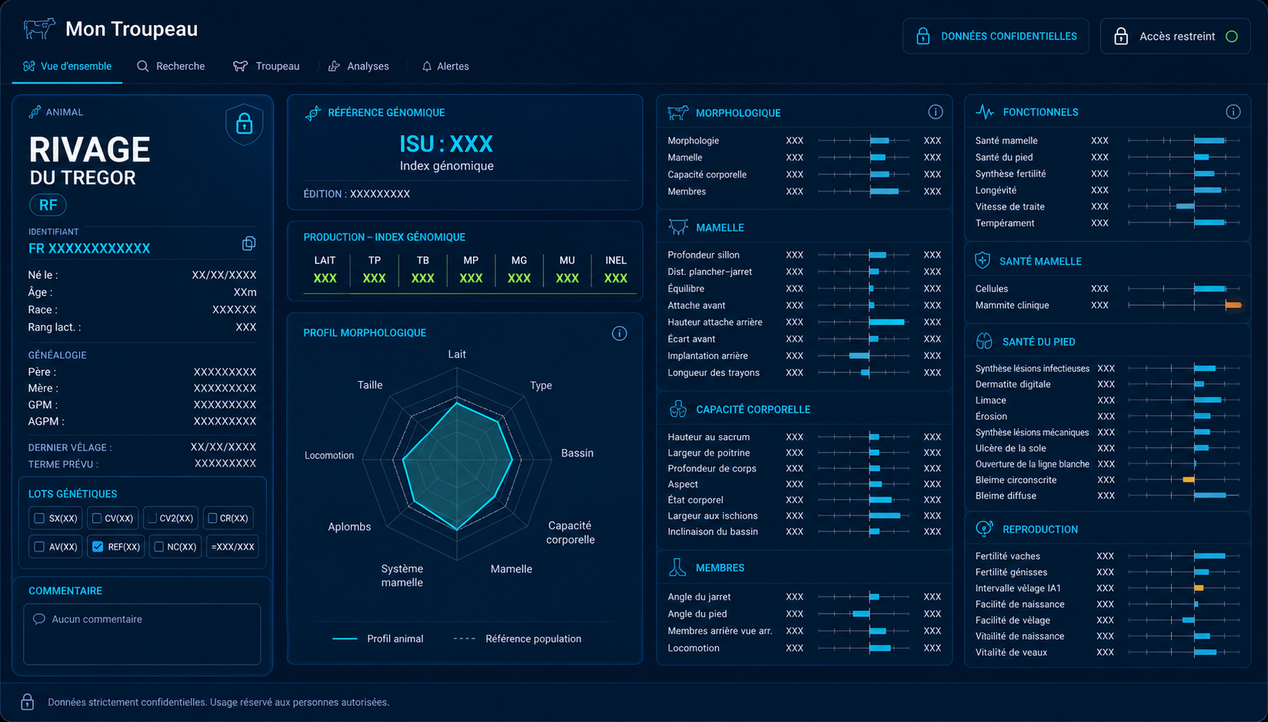1268x722 pixels.
Task: Click the Profil animal legend entry
Action: (378, 639)
